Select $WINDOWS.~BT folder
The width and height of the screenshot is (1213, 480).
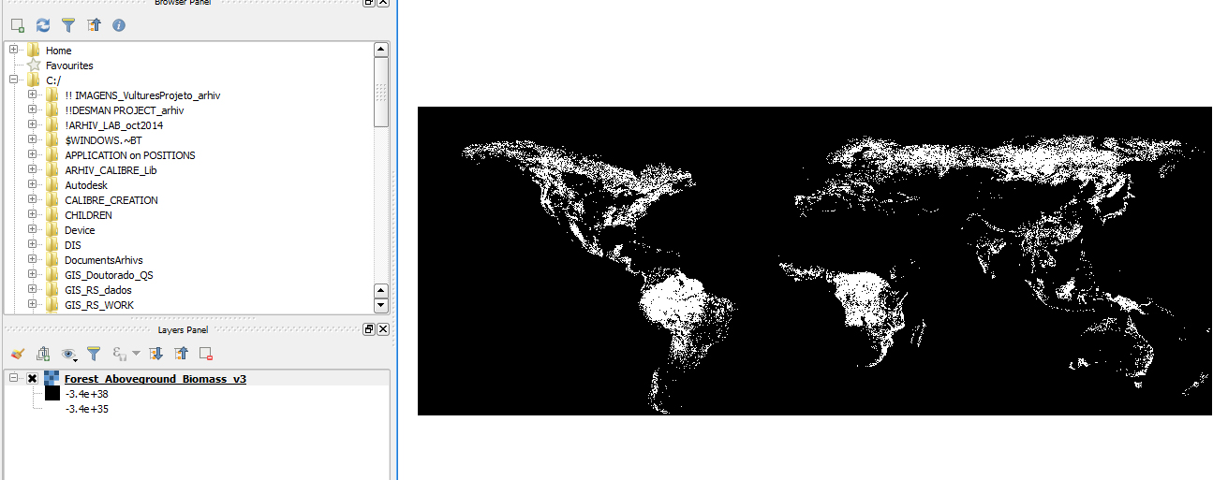(x=103, y=140)
